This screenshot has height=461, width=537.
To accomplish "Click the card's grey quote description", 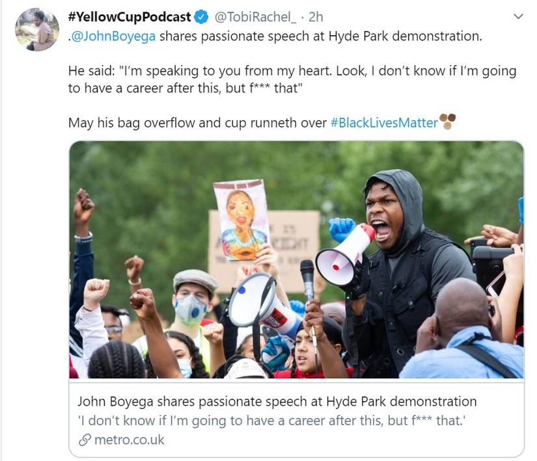I will [x=269, y=421].
